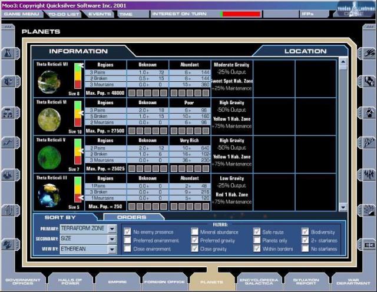Toggle the Biodiversity filter
This screenshot has height=292, width=377.
click(x=305, y=232)
